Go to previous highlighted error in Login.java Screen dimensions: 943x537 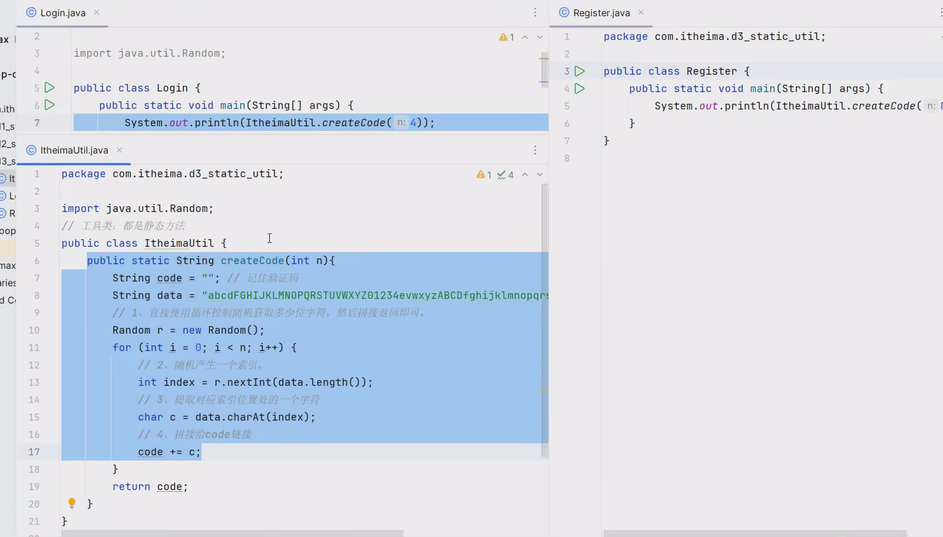525,37
